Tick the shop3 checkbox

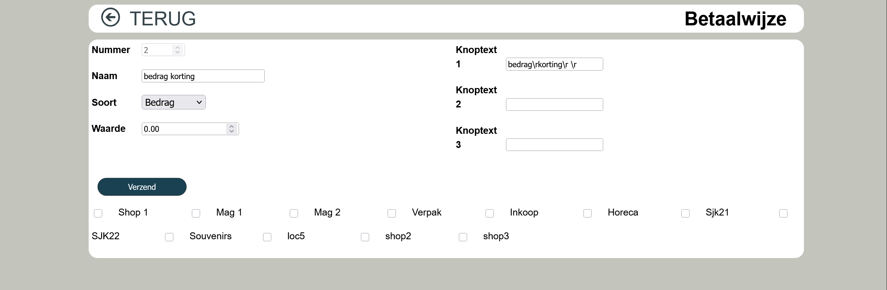[463, 237]
